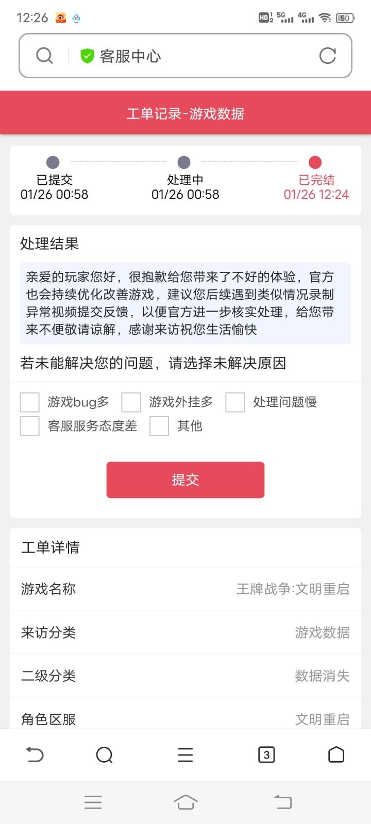Image resolution: width=371 pixels, height=824 pixels.
Task: Mark the 其他 checkbox
Action: click(x=159, y=426)
